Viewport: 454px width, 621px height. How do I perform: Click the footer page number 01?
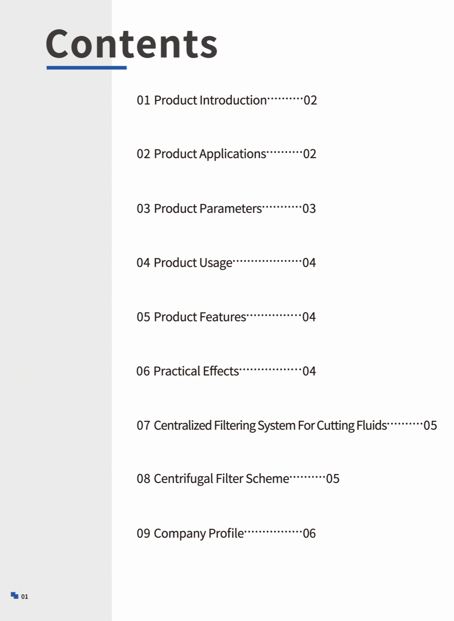point(25,596)
